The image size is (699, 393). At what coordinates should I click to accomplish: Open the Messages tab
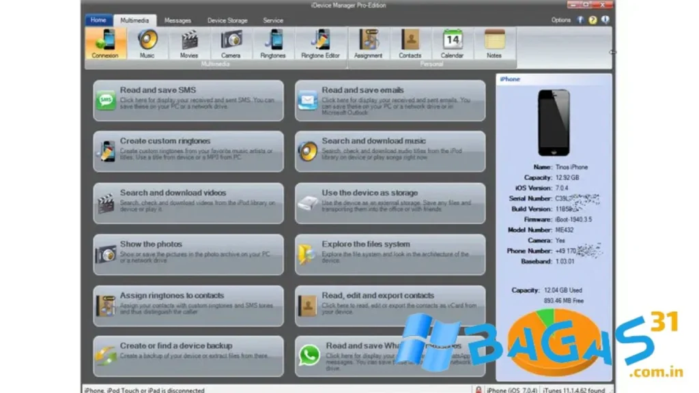[x=177, y=20]
